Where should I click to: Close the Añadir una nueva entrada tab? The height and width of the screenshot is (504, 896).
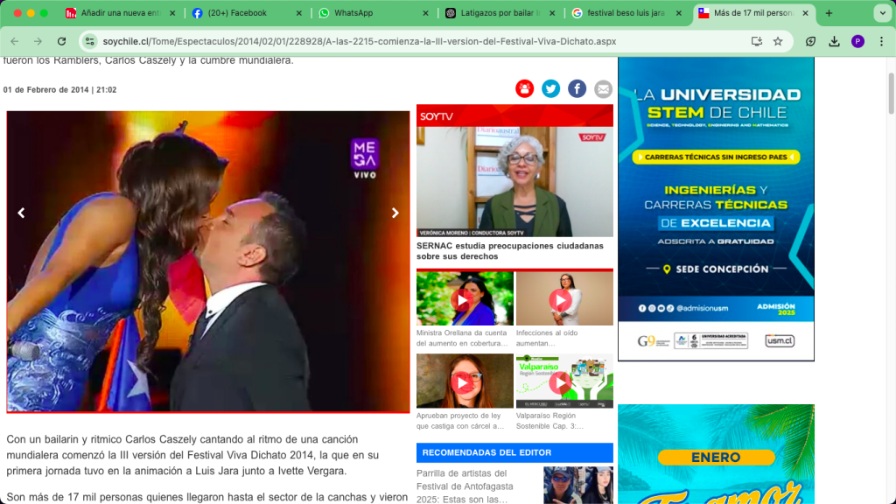(172, 13)
